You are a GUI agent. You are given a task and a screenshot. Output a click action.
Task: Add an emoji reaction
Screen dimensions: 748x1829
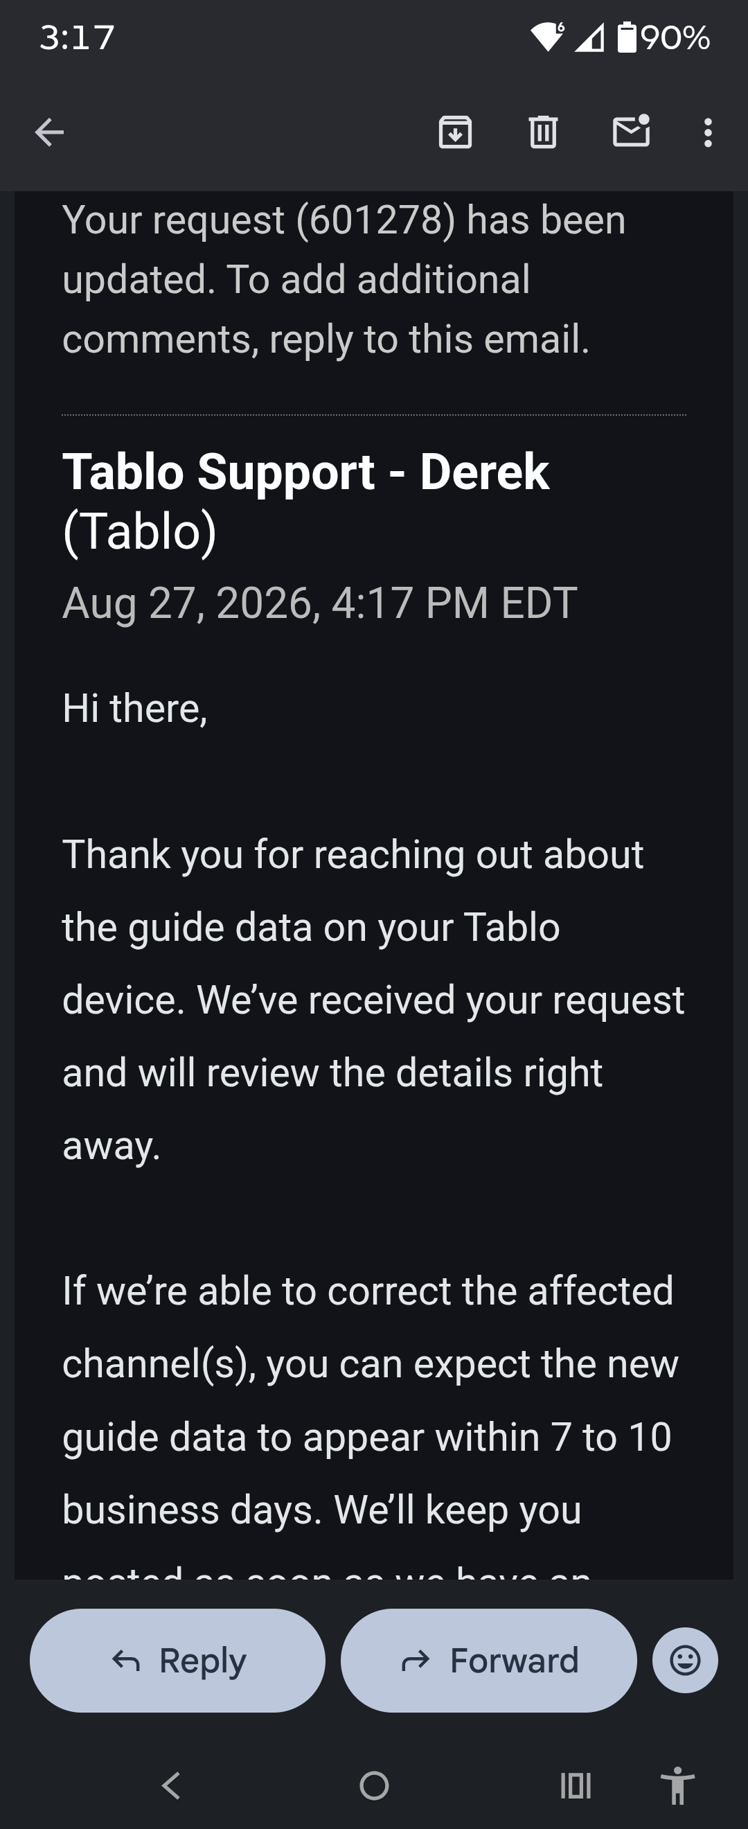click(685, 1661)
